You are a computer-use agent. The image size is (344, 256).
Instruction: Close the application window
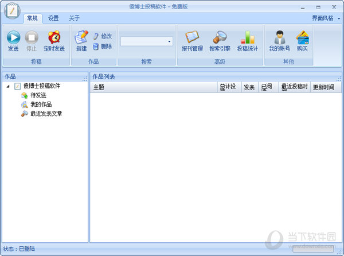point(334,7)
